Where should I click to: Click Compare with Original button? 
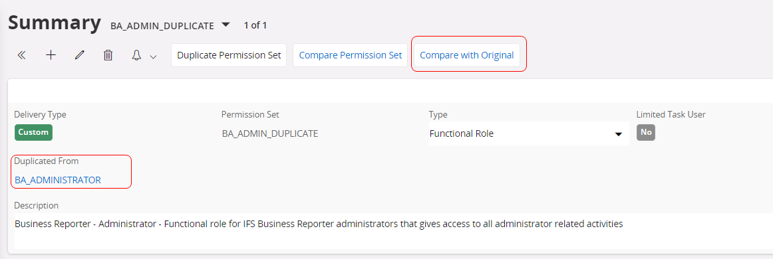pos(467,55)
